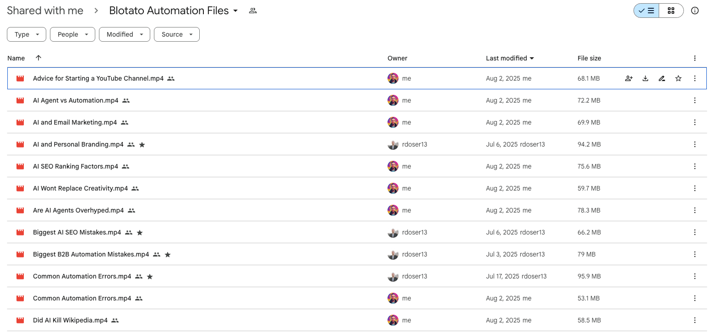
Task: Open the view details info icon
Action: (x=694, y=11)
